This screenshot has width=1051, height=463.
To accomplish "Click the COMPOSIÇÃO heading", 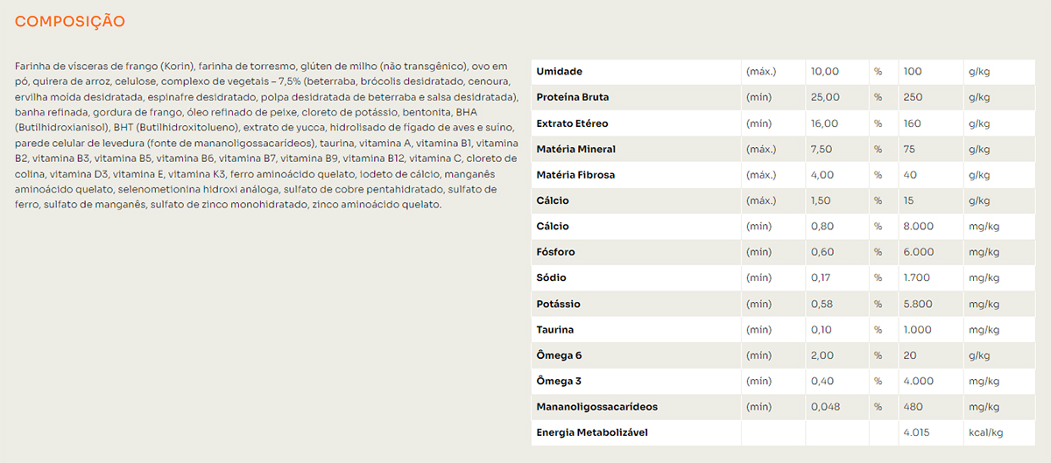I will [x=70, y=21].
